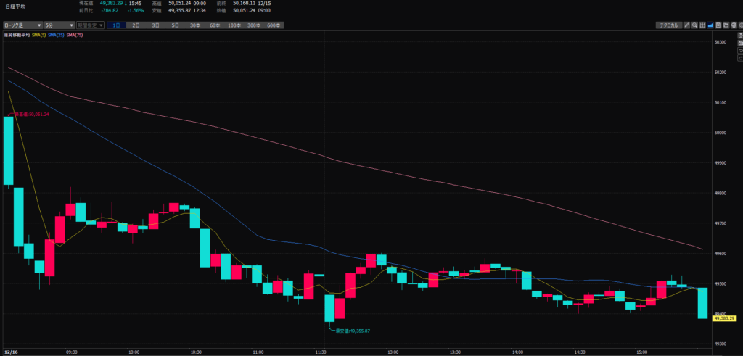Image resolution: width=743 pixels, height=356 pixels.
Task: Click the 30本 bar count button
Action: coord(194,25)
